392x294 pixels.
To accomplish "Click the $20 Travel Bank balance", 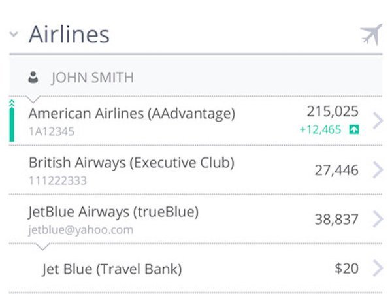I will 347,269.
